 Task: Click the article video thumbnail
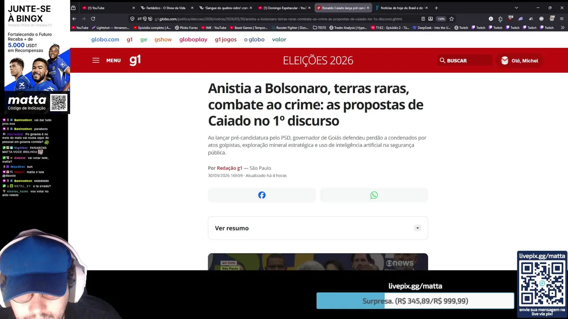pos(318,262)
